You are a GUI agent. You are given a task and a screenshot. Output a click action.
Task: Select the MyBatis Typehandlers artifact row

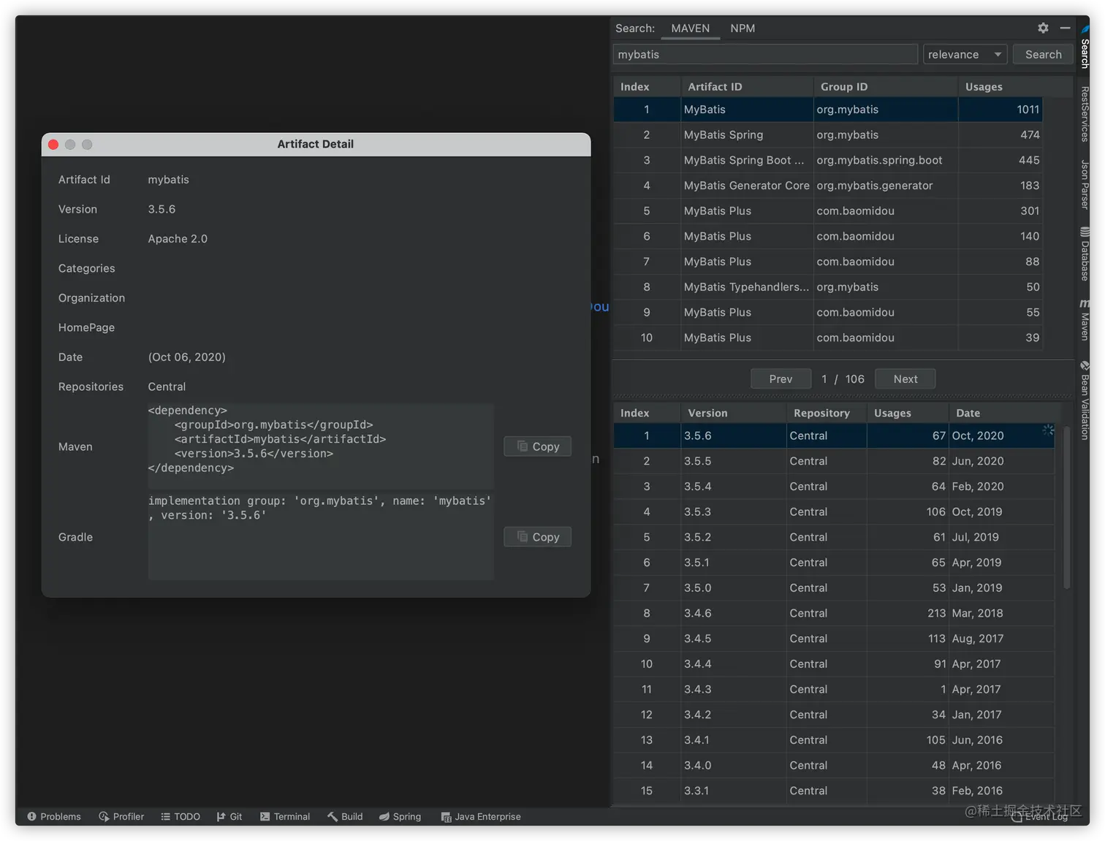pos(827,287)
